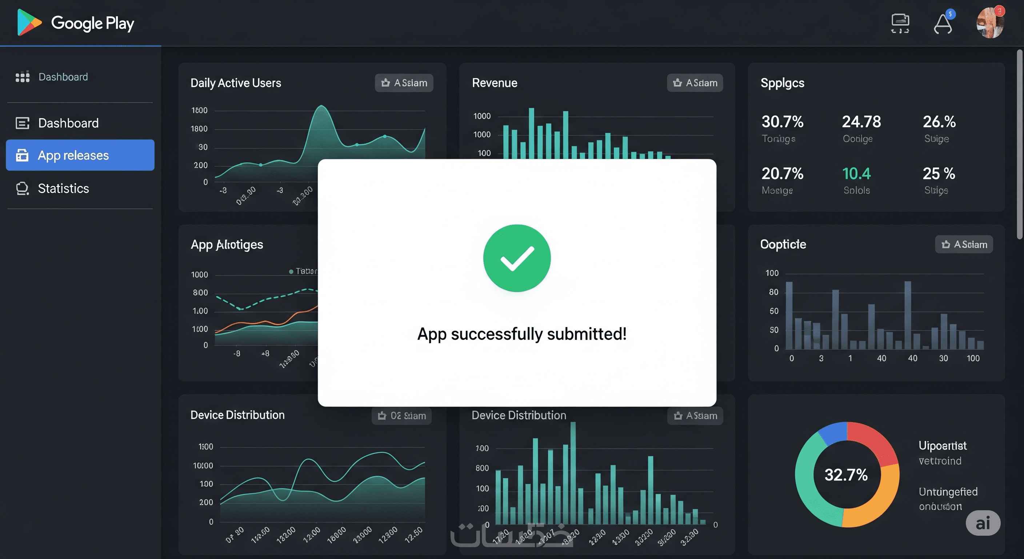Click the messages card icon in header
This screenshot has height=559, width=1024.
click(x=900, y=23)
